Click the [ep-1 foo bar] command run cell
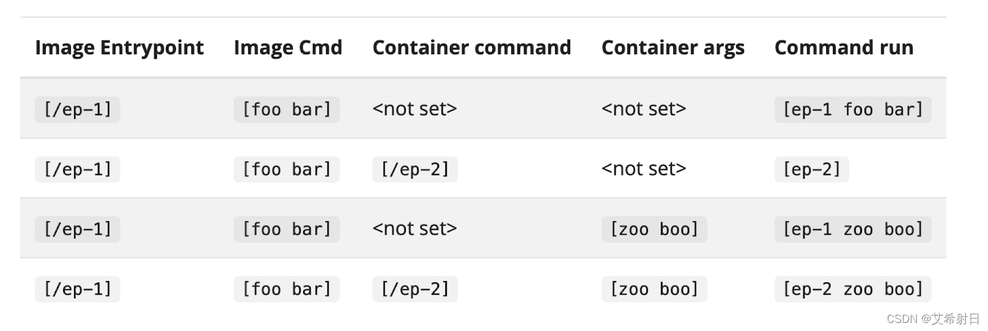 pos(852,110)
